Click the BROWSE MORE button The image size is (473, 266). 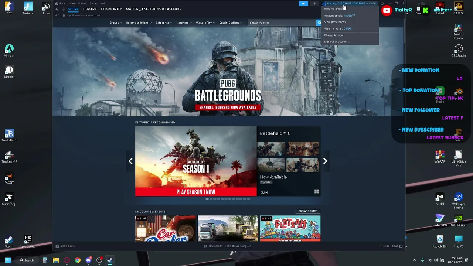pyautogui.click(x=308, y=211)
